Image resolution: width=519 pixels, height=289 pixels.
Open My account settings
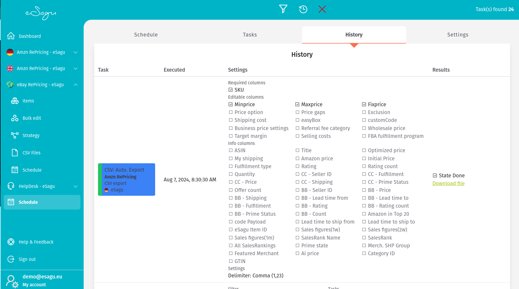point(34,285)
